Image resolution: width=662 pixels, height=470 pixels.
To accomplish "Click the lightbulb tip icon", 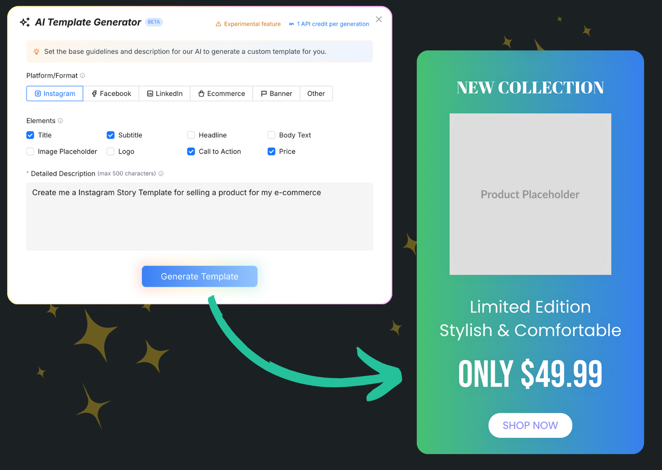I will coord(36,52).
